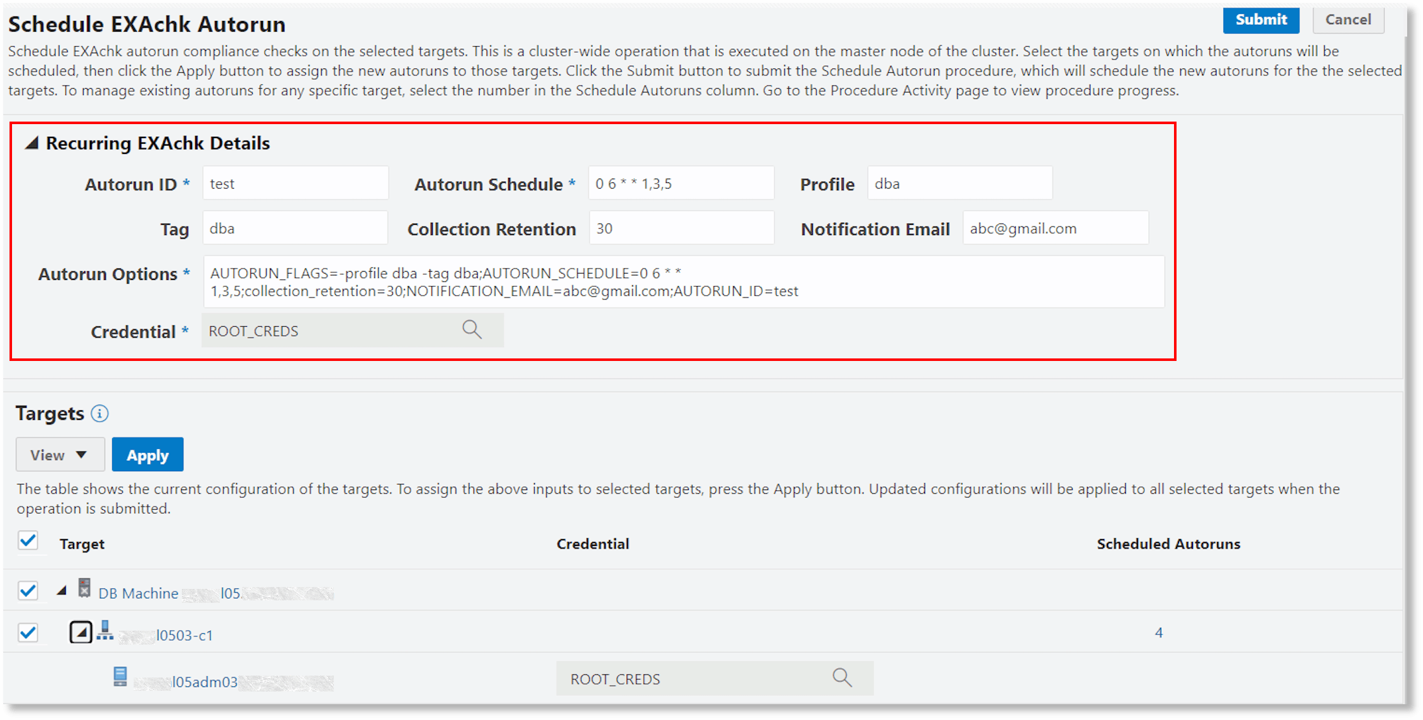Click the cluster network icon beside l0503-c1
This screenshot has height=720, width=1423.
pyautogui.click(x=105, y=631)
